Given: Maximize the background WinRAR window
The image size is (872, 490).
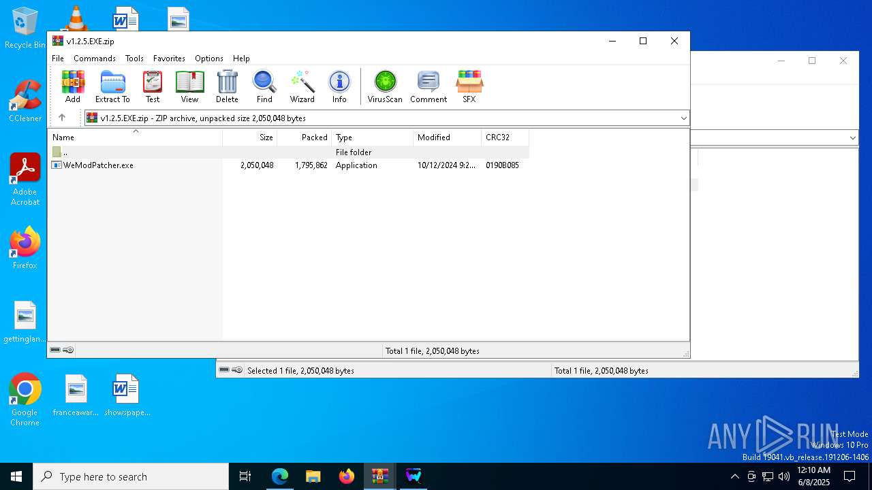Looking at the screenshot, I should [812, 61].
